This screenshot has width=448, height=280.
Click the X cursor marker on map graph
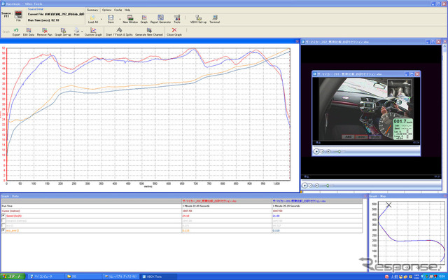[x=388, y=205]
